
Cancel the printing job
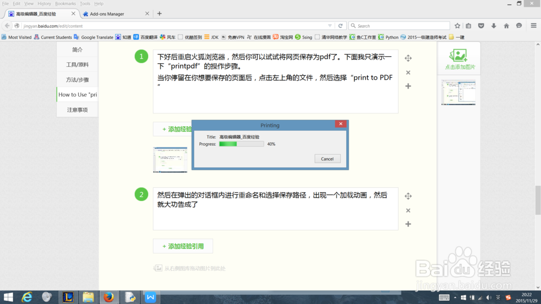[x=327, y=159]
